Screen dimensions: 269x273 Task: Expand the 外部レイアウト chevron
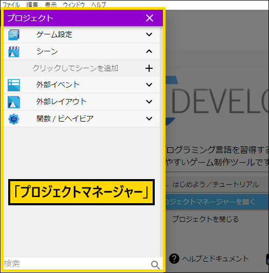coord(149,102)
